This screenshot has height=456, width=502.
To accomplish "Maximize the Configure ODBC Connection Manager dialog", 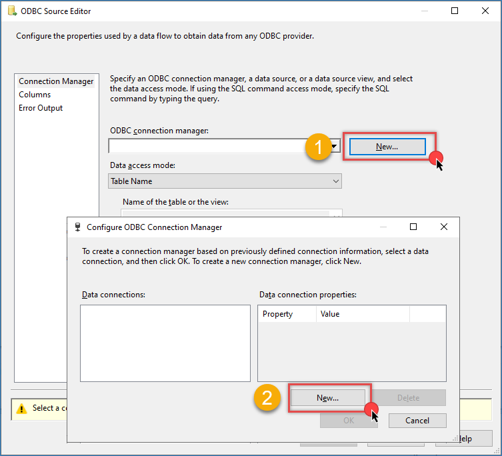I will tap(413, 227).
